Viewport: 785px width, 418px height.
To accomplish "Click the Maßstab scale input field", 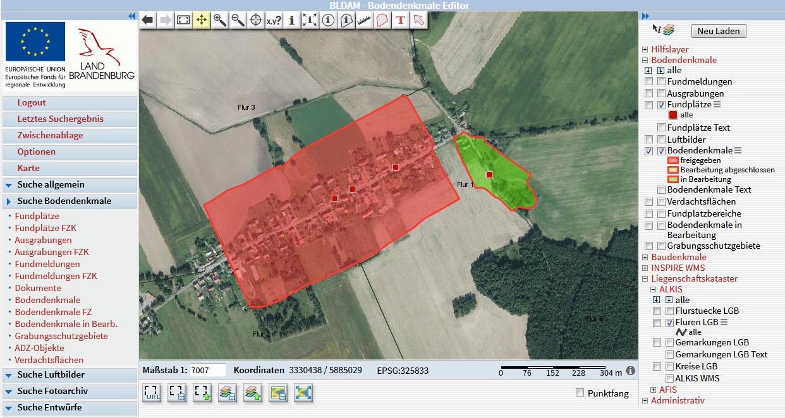I will click(207, 370).
